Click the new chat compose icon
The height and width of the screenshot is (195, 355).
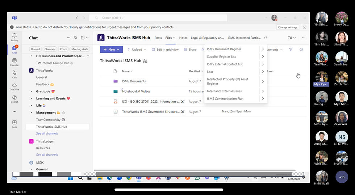83,38
